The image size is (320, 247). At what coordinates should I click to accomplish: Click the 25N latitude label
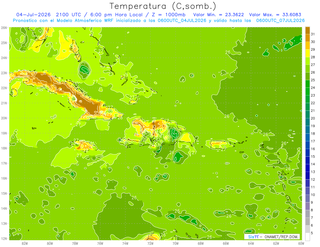[4, 43]
